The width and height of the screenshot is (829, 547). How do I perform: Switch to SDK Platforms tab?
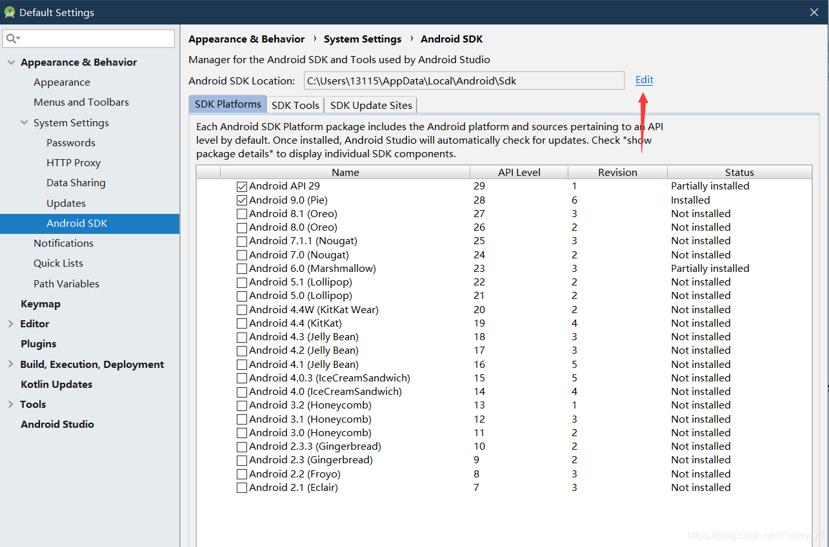tap(228, 104)
